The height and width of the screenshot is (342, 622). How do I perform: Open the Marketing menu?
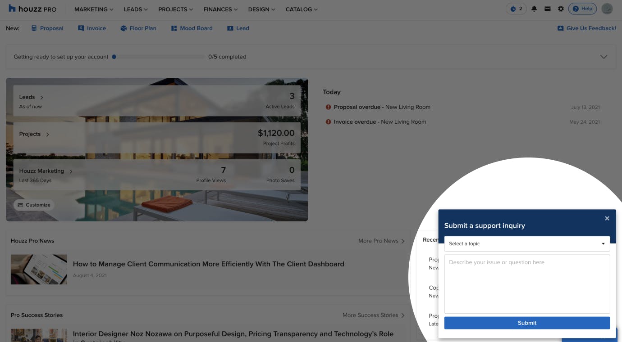(94, 9)
